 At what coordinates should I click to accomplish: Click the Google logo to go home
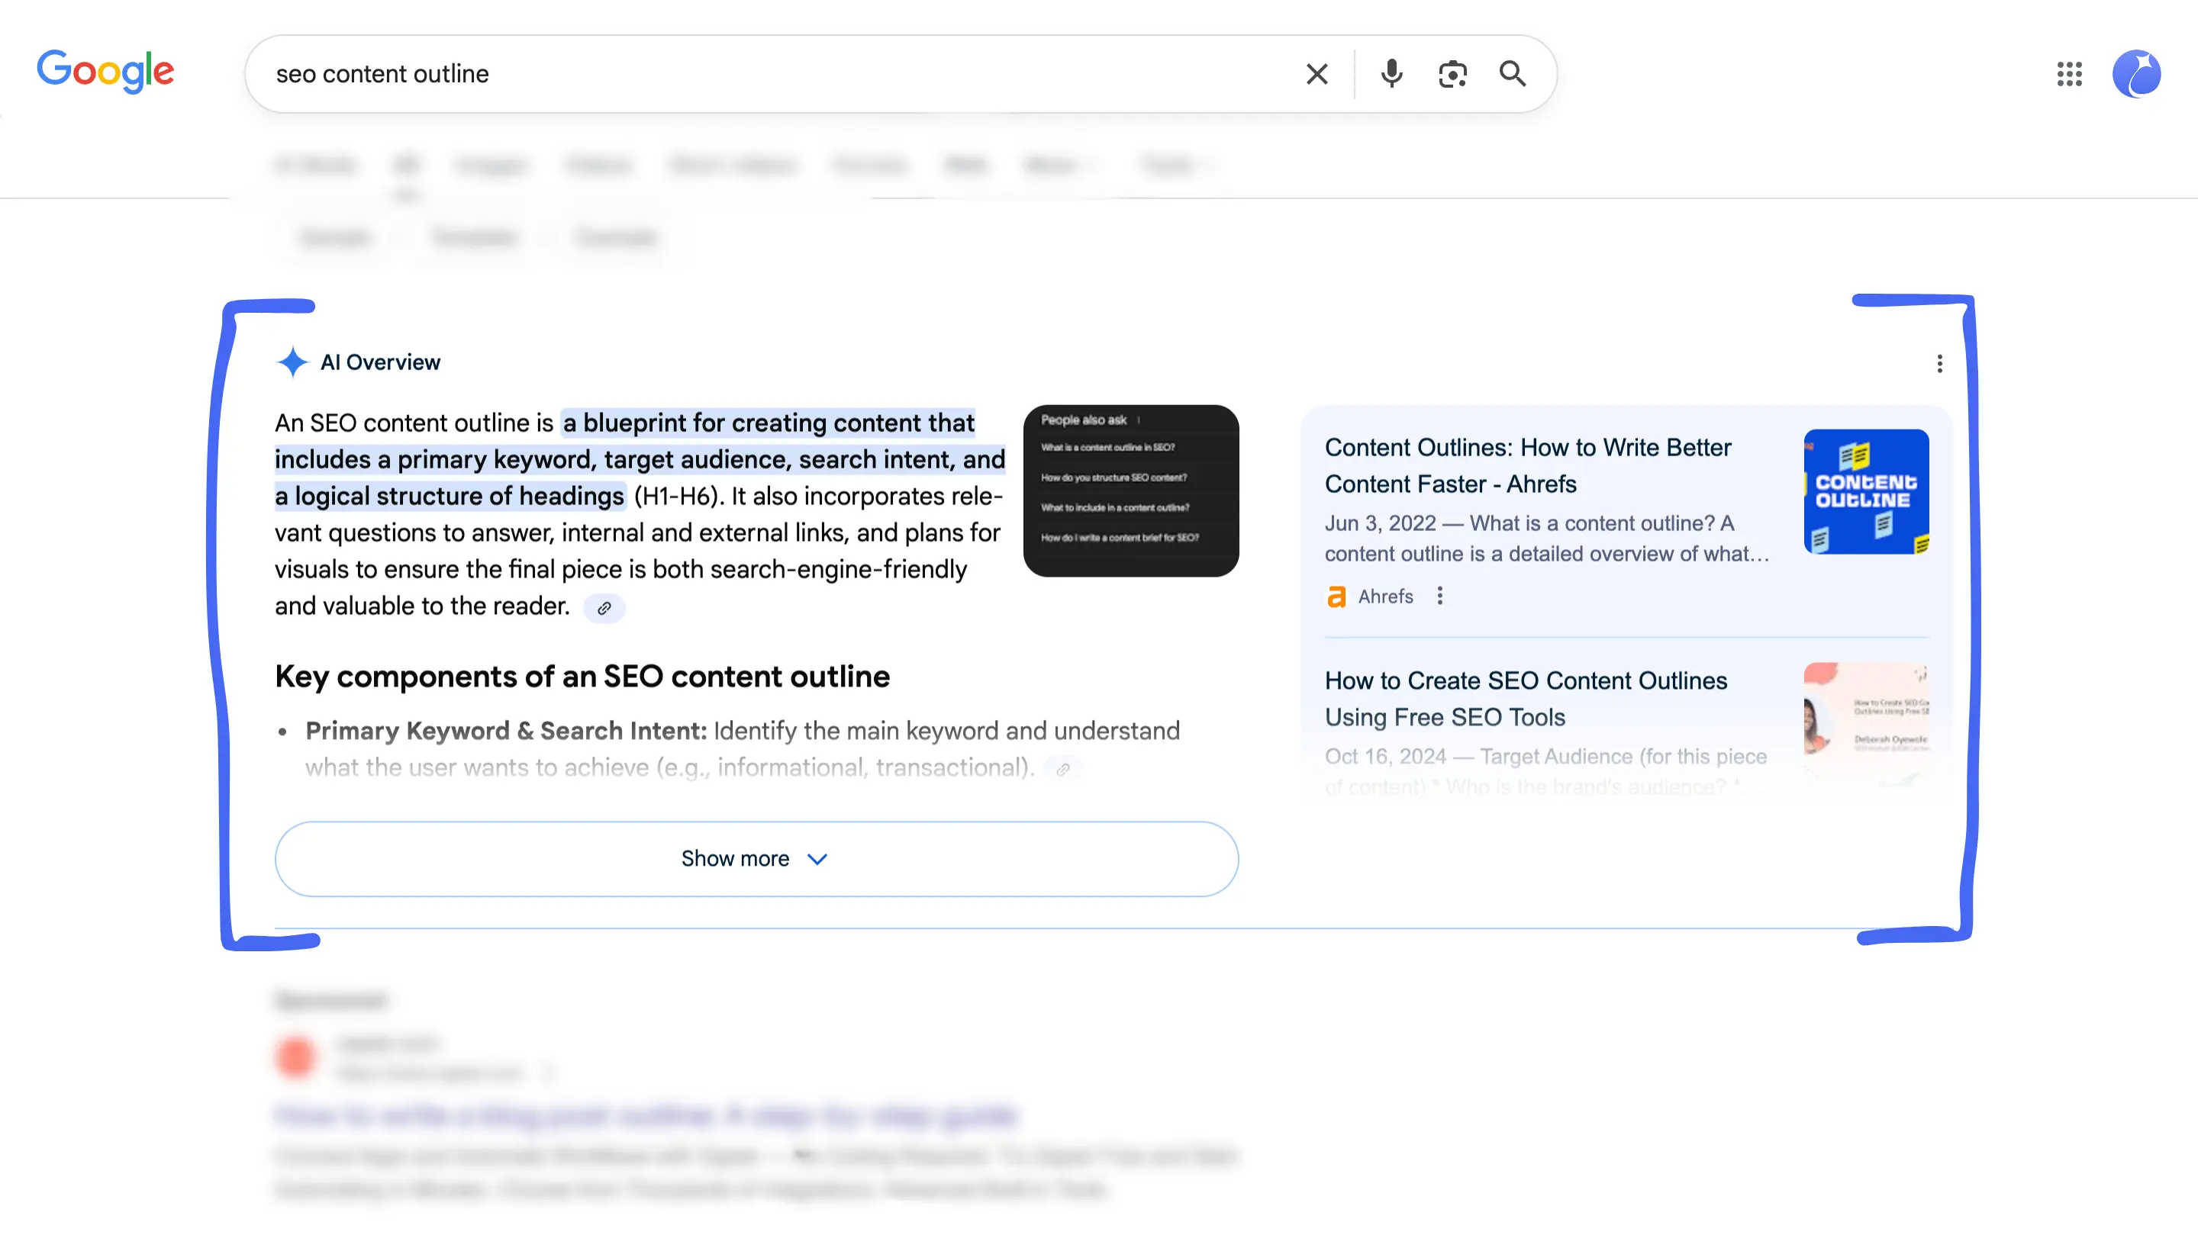105,71
